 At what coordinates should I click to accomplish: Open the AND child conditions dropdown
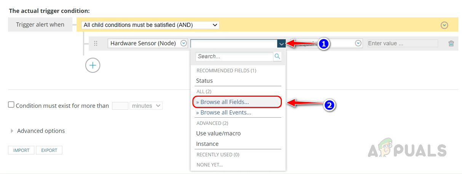click(151, 25)
